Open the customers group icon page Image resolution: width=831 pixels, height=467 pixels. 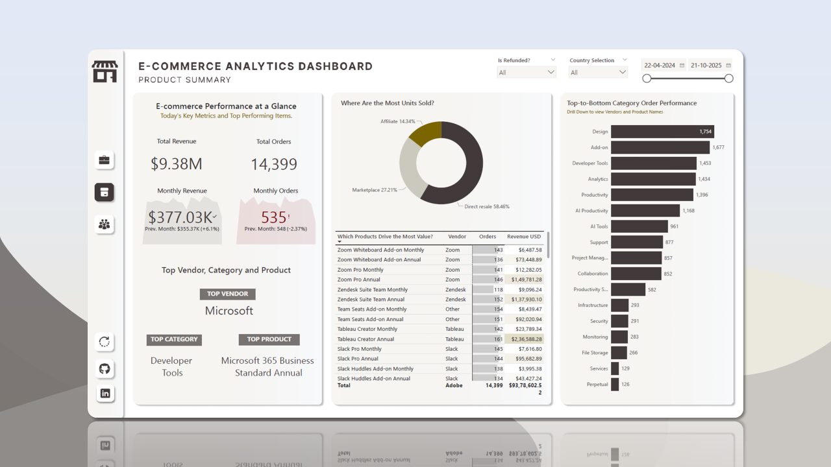click(104, 224)
